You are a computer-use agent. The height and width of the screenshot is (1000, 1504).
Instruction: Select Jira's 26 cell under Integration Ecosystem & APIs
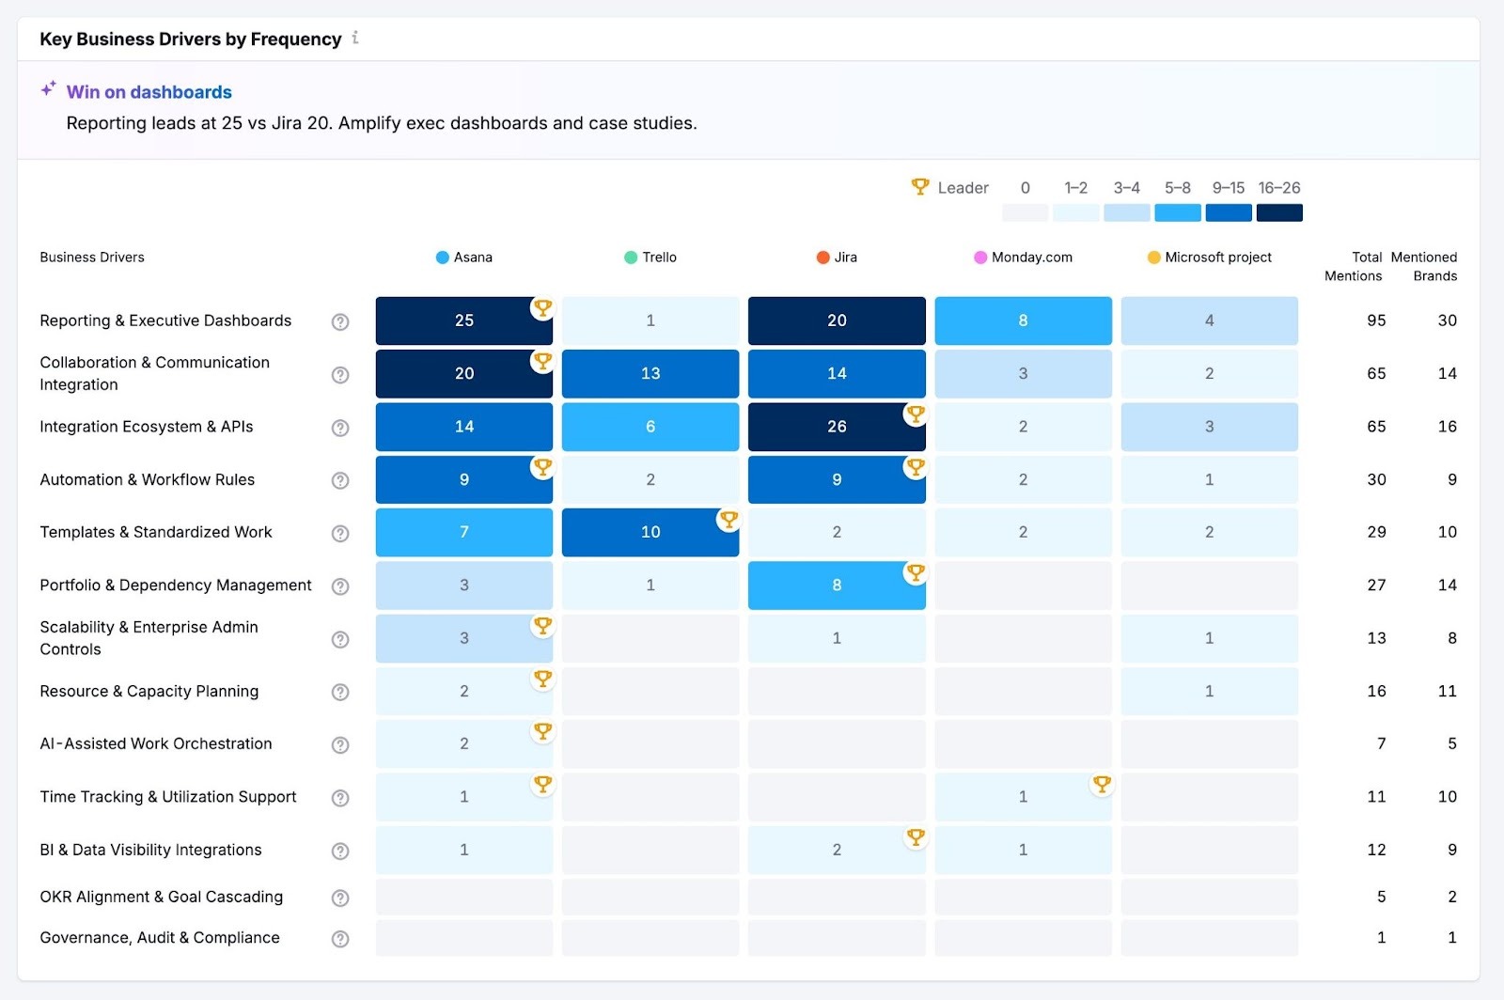pos(837,427)
